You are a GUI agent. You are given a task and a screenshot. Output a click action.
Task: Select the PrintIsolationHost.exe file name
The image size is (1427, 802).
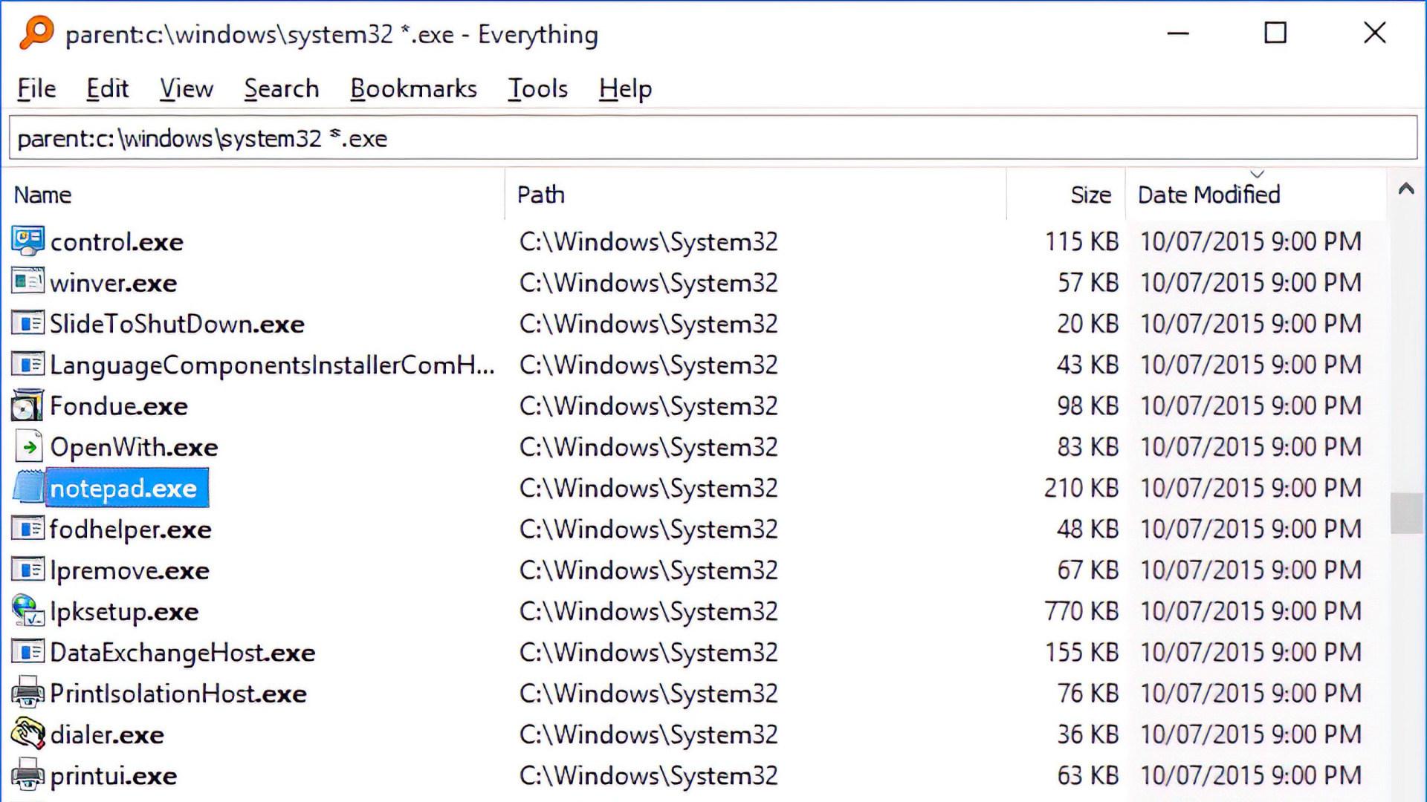point(178,694)
